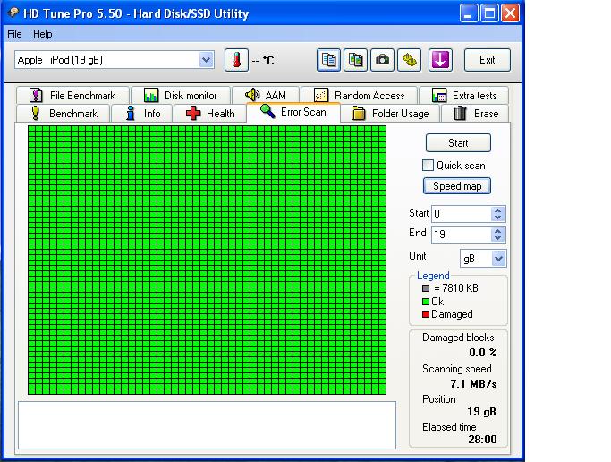Increase the End value with up arrow
This screenshot has height=462, width=611.
[x=497, y=231]
